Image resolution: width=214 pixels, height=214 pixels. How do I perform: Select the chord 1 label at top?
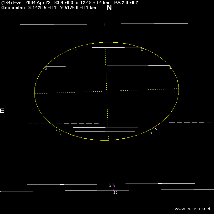pos(105,26)
